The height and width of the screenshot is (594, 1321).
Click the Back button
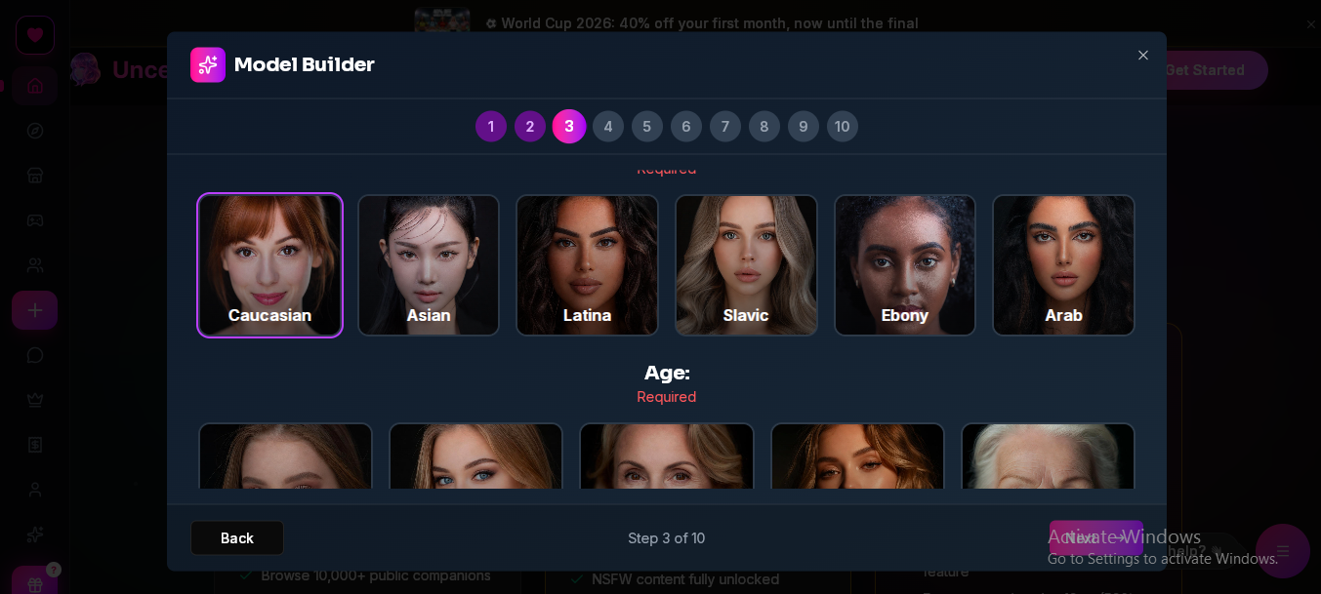237,538
